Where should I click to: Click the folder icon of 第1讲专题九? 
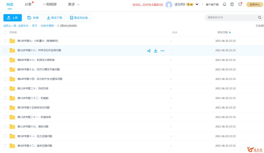point(12,41)
